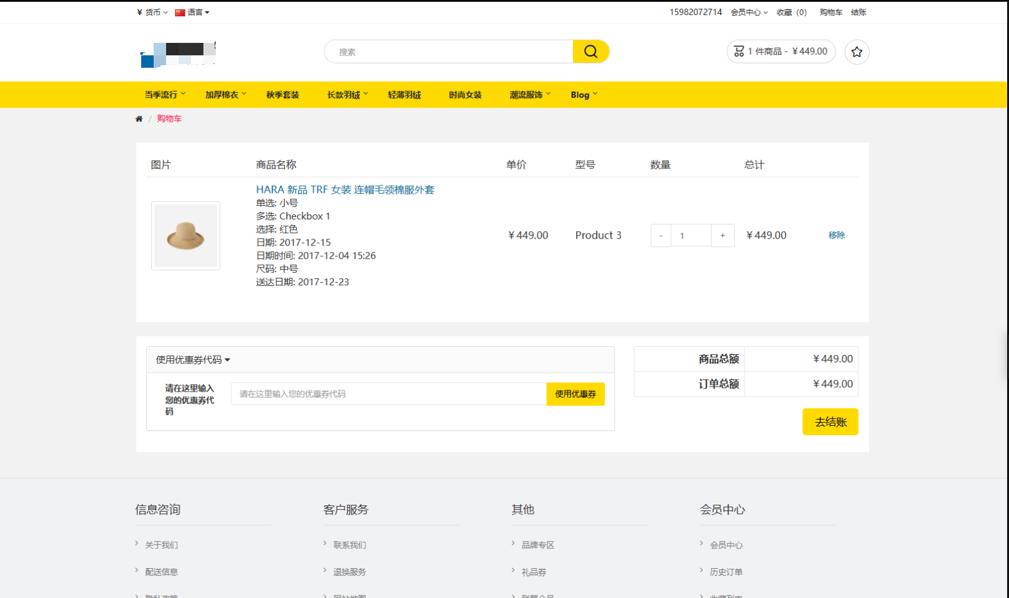1009x598 pixels.
Task: Click the shopping cart icon in header
Action: click(738, 52)
